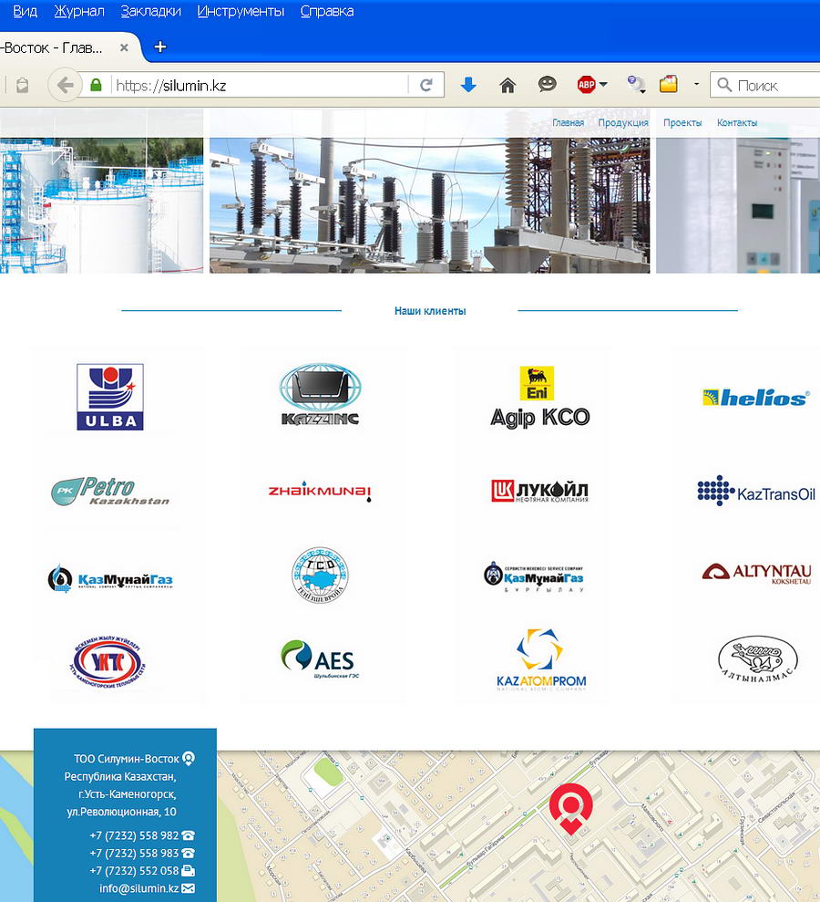
Task: Open the ABP dropdown arrow
Action: [x=603, y=85]
